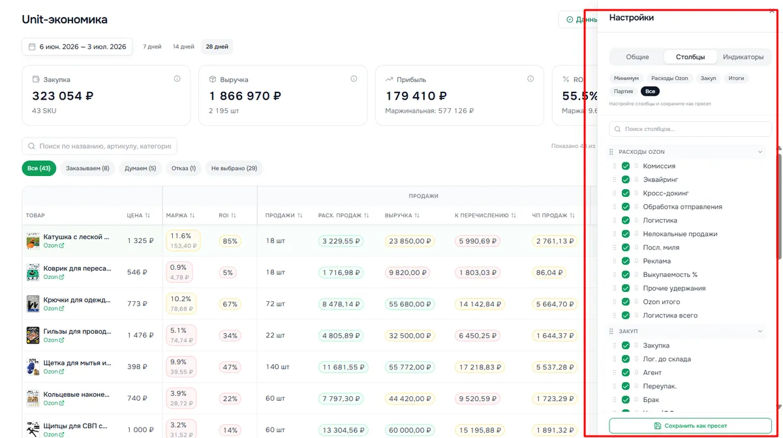Viewport: 783px width, 438px height.
Task: Toggle the Закупка column checkbox
Action: [x=626, y=345]
